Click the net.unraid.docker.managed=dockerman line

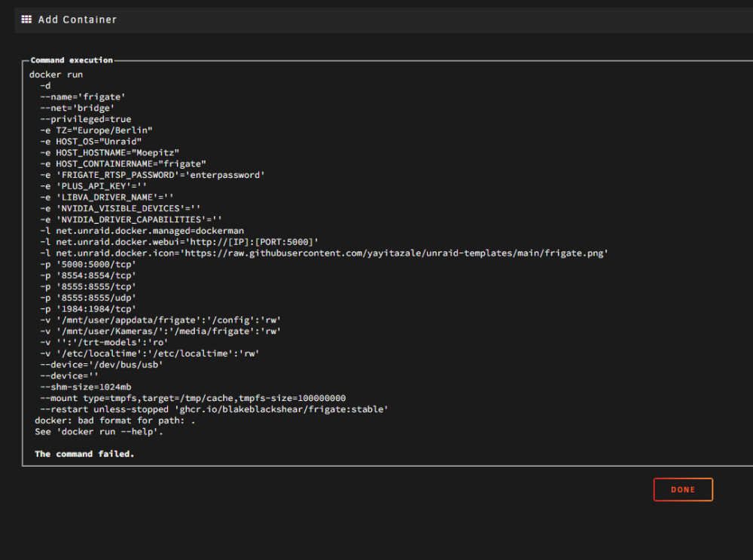142,231
